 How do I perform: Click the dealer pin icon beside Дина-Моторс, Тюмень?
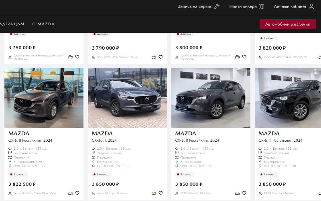tap(93, 193)
